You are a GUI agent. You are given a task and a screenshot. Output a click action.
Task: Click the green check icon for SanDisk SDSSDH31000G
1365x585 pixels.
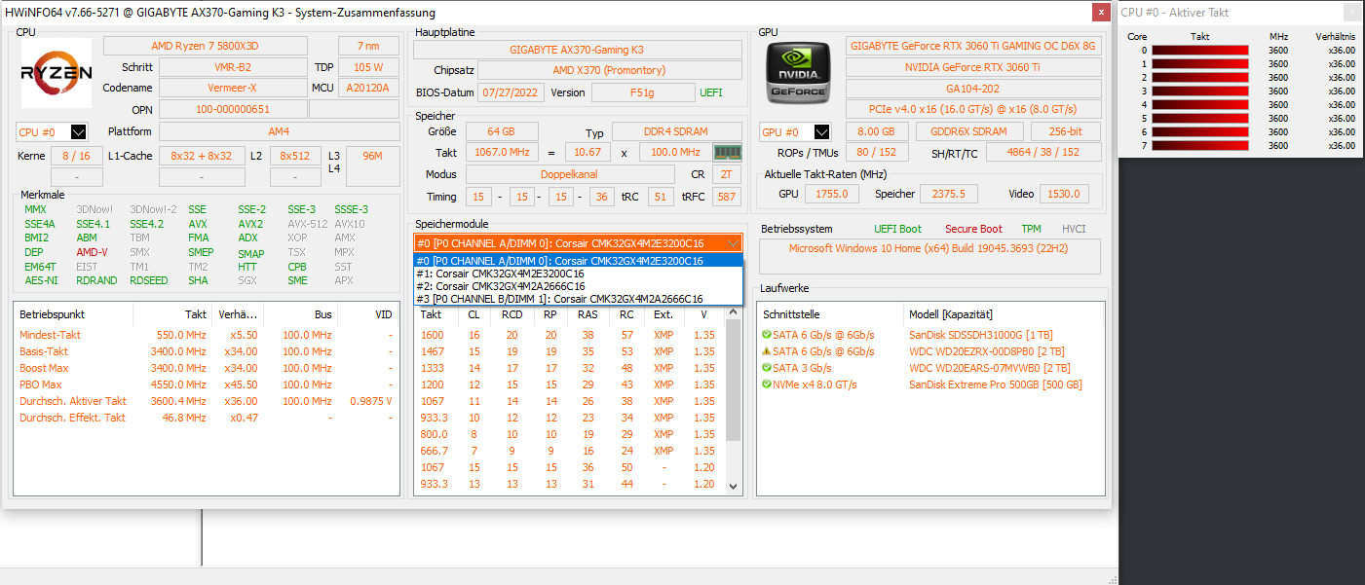767,335
